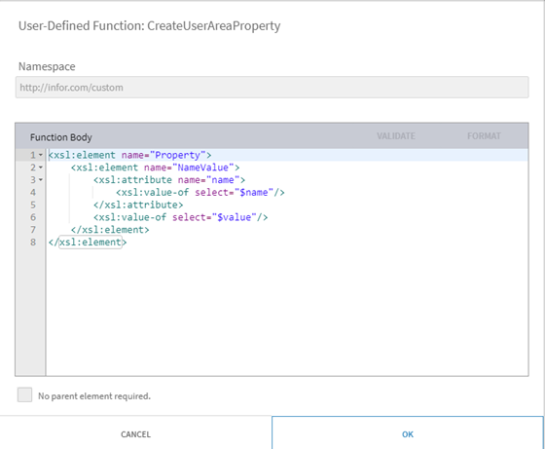This screenshot has height=449, width=545.
Task: Dismiss the dialog using CANCEL
Action: point(135,434)
